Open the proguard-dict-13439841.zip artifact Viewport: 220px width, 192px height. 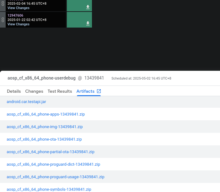53,164
